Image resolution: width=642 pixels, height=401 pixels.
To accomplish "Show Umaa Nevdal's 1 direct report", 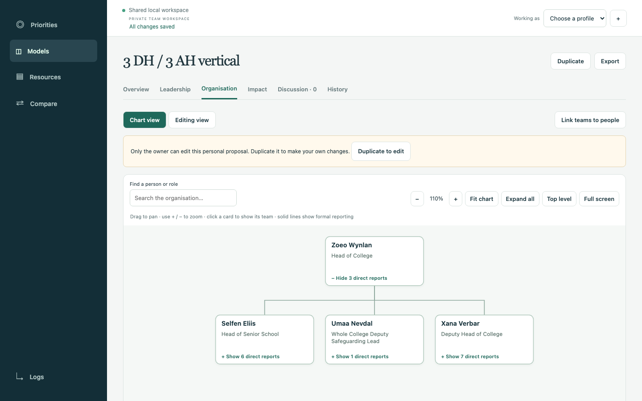I will [x=360, y=356].
